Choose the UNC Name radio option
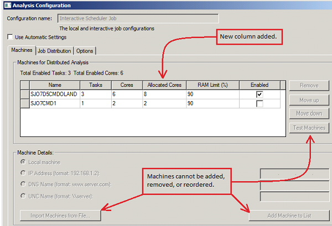Image resolution: width=332 pixels, height=226 pixels. pyautogui.click(x=23, y=196)
